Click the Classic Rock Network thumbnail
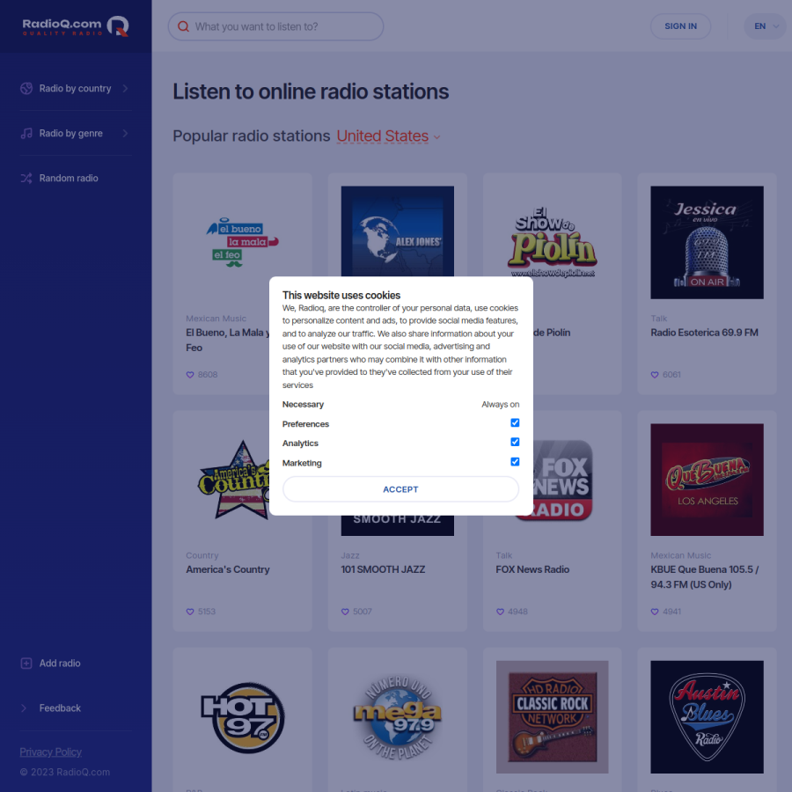 552,716
